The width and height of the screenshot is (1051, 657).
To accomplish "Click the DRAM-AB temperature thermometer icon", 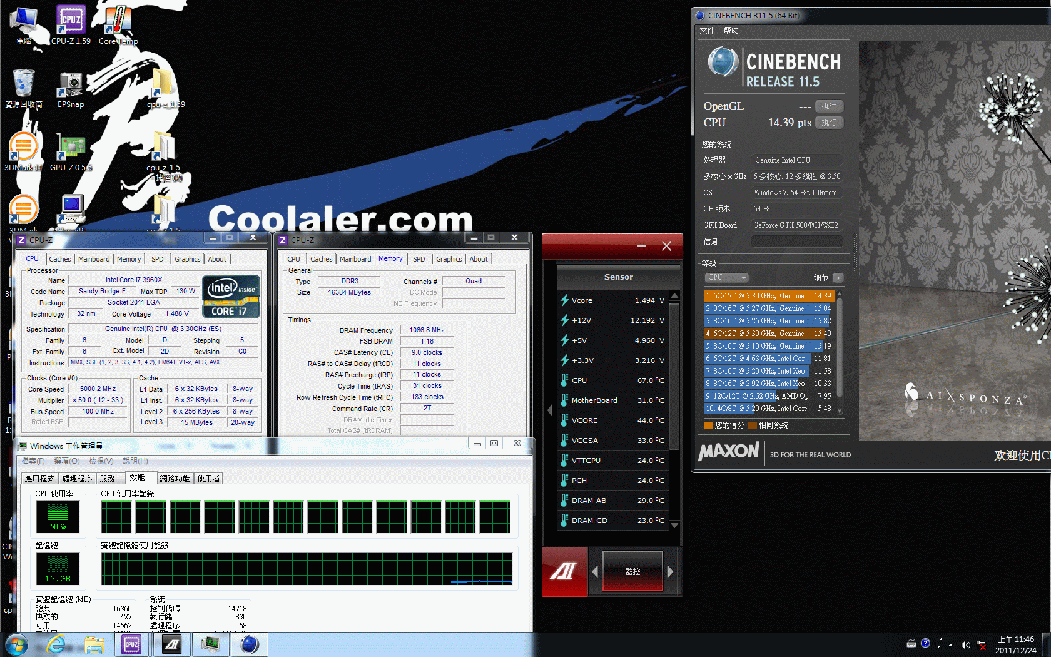I will pyautogui.click(x=564, y=500).
